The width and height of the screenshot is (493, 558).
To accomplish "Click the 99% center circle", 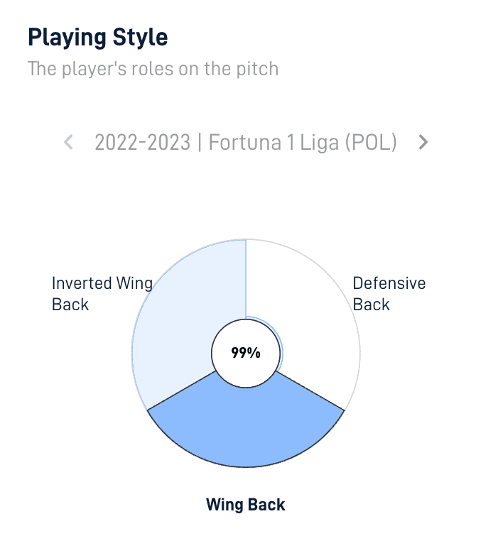I will tap(246, 353).
